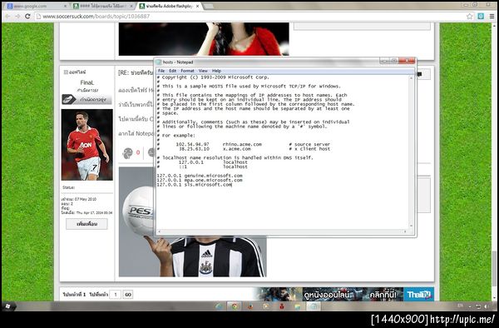Click the Notepad horizontal scrollbar right arrow
This screenshot has height=328, width=499.
pyautogui.click(x=405, y=231)
